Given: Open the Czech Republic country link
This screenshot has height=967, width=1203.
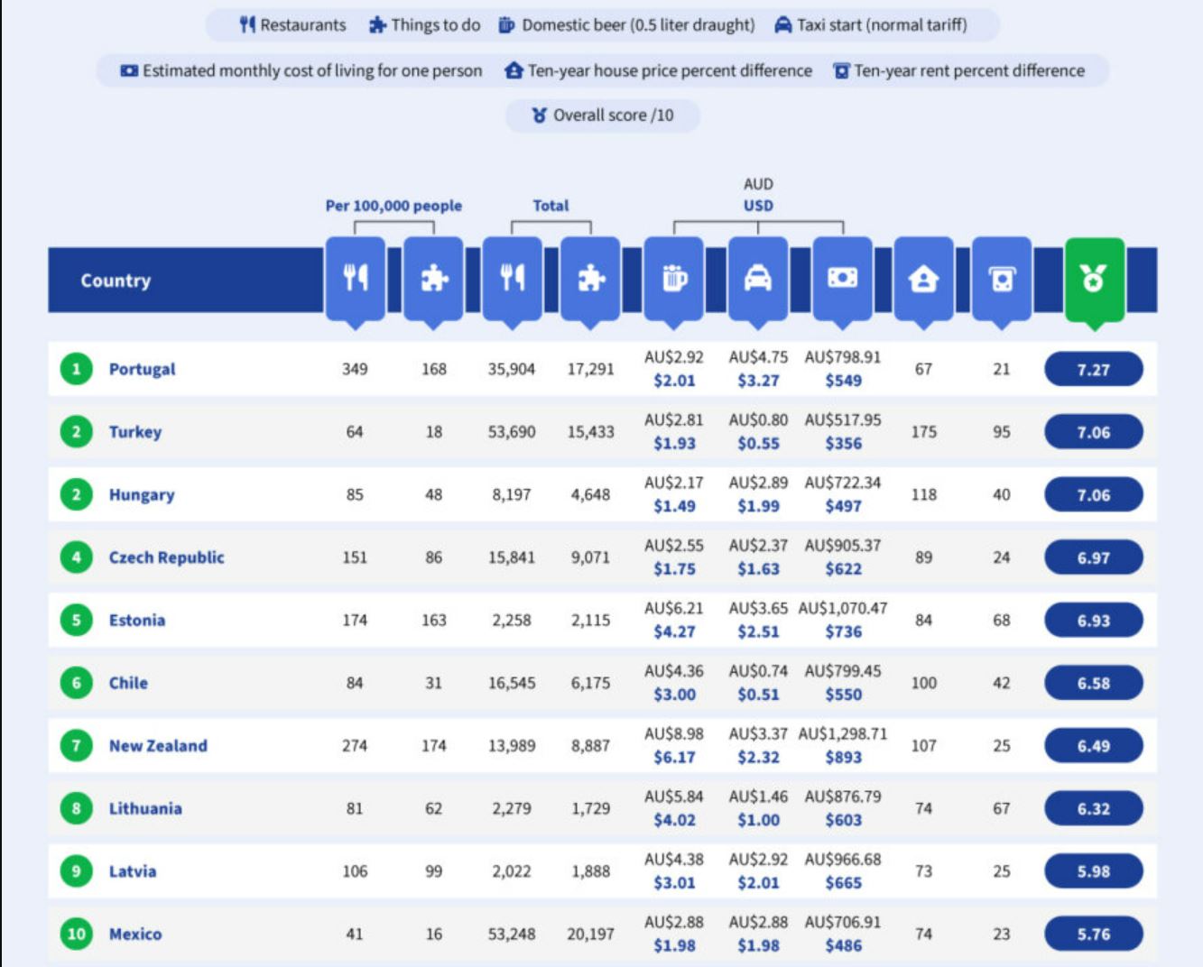Looking at the screenshot, I should (x=167, y=557).
